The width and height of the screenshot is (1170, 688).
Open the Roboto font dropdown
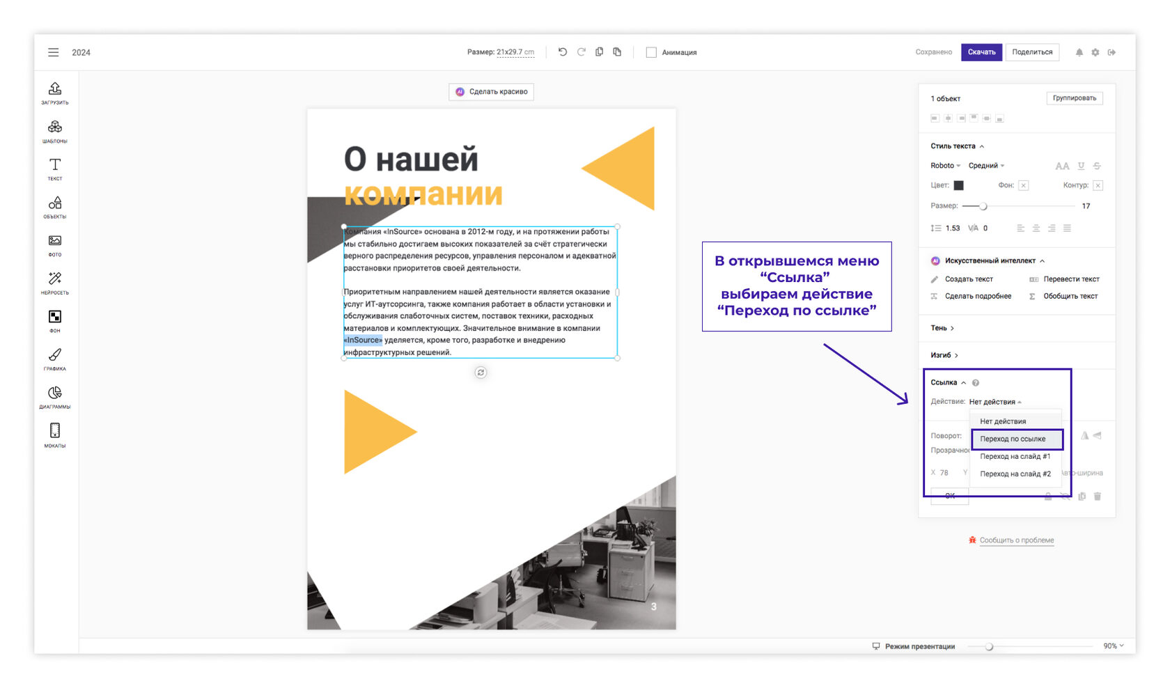pyautogui.click(x=945, y=166)
